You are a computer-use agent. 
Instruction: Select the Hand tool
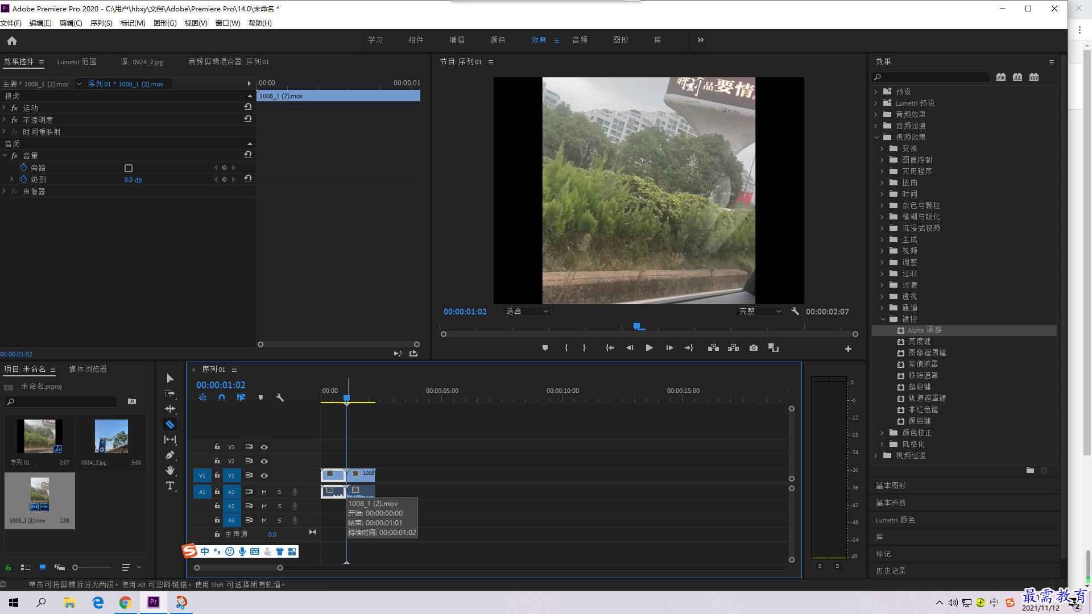click(170, 470)
